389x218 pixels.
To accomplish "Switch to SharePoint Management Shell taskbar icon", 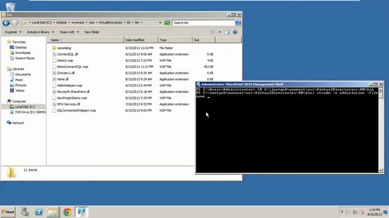I will [x=81, y=212].
